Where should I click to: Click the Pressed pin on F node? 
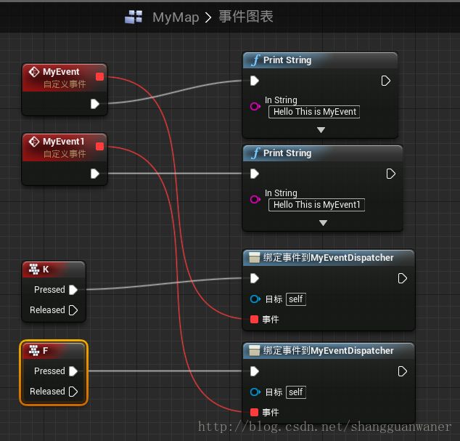tap(73, 371)
